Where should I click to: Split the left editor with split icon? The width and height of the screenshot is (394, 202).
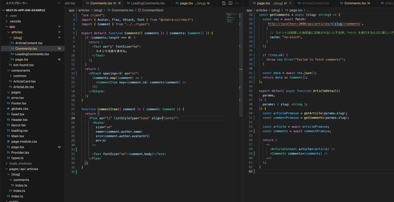coord(230,3)
